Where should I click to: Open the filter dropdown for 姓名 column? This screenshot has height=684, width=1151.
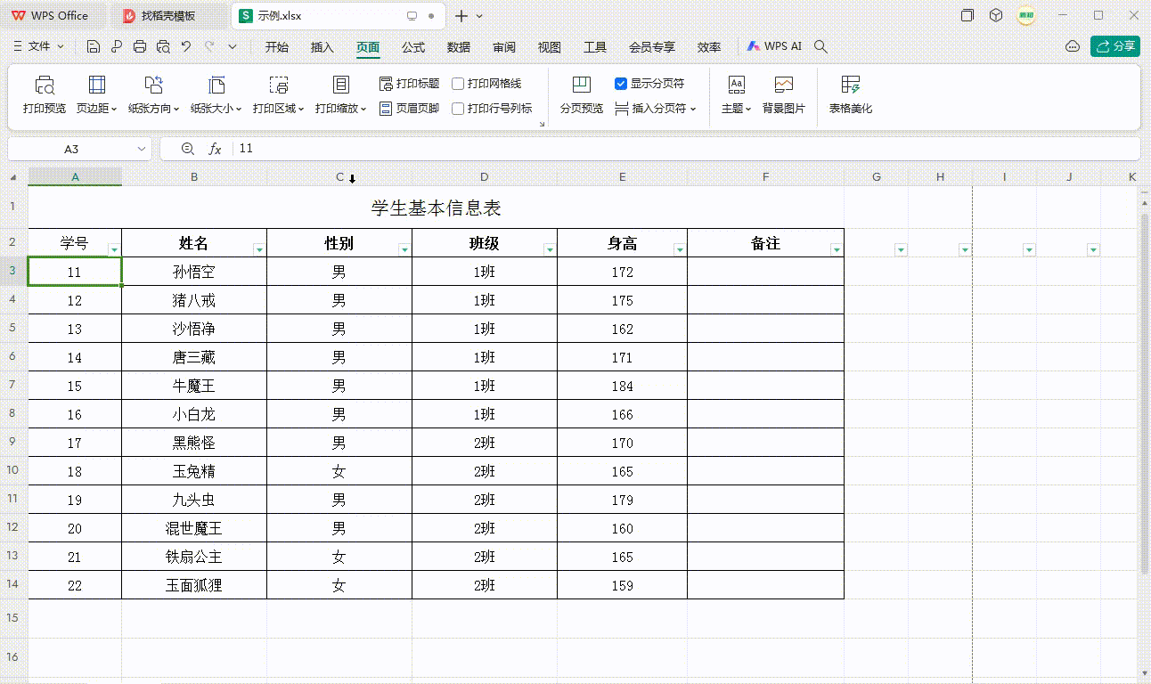coord(259,250)
